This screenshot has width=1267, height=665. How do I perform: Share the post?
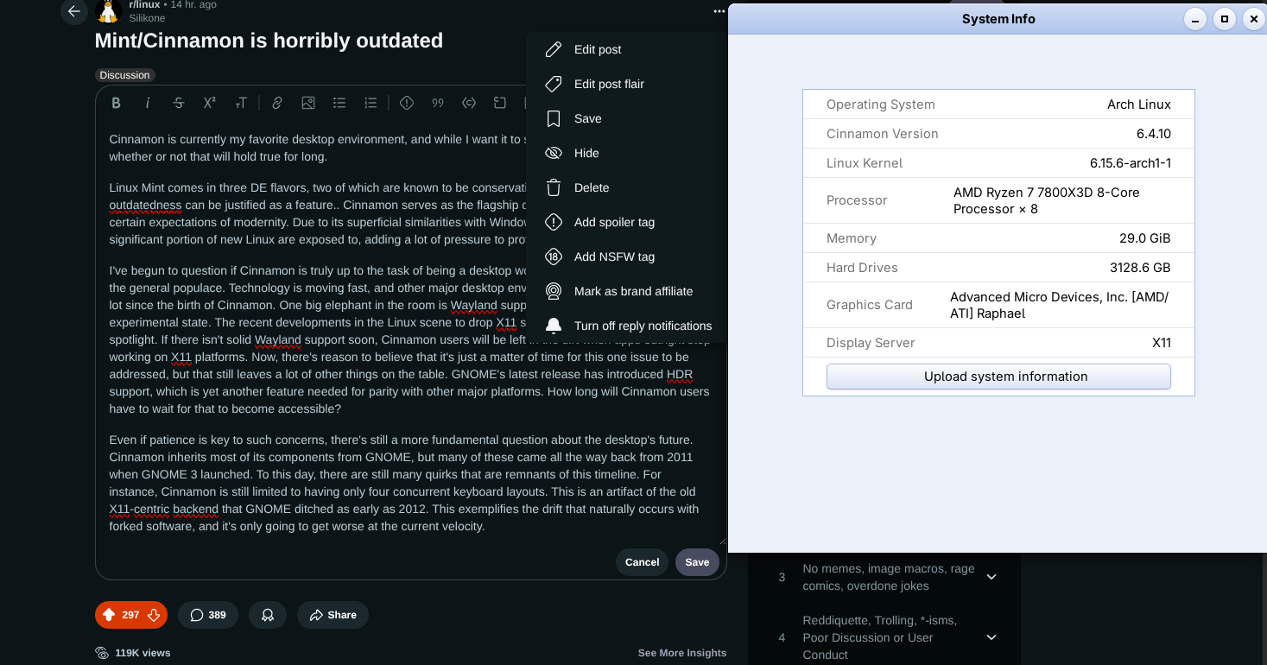coord(333,615)
